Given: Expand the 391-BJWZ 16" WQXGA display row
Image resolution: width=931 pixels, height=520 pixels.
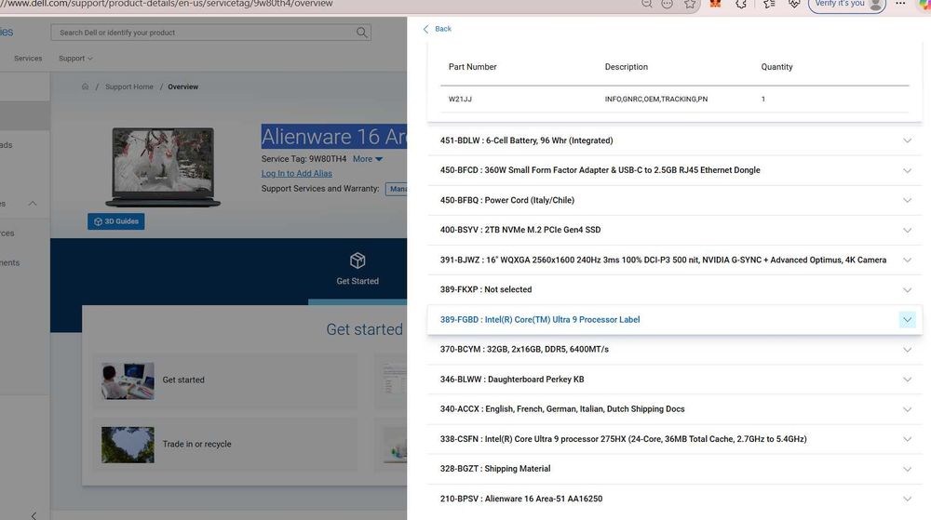Looking at the screenshot, I should tap(674, 260).
